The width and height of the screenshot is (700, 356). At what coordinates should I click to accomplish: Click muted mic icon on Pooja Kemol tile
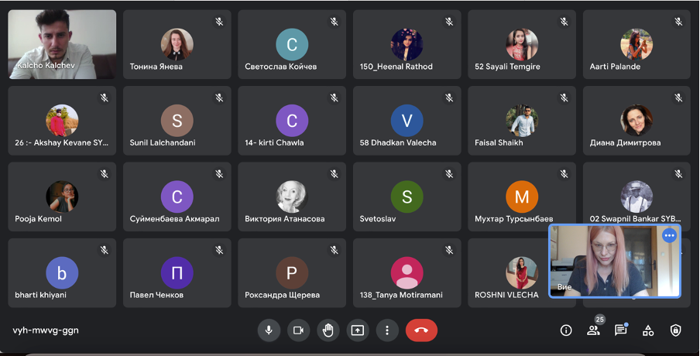(105, 174)
